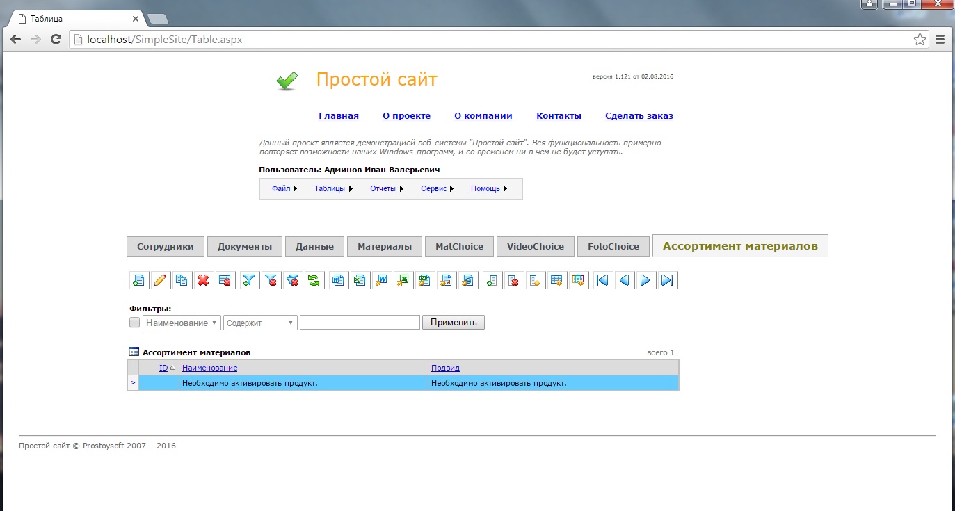Click the filter value text field

(x=360, y=323)
